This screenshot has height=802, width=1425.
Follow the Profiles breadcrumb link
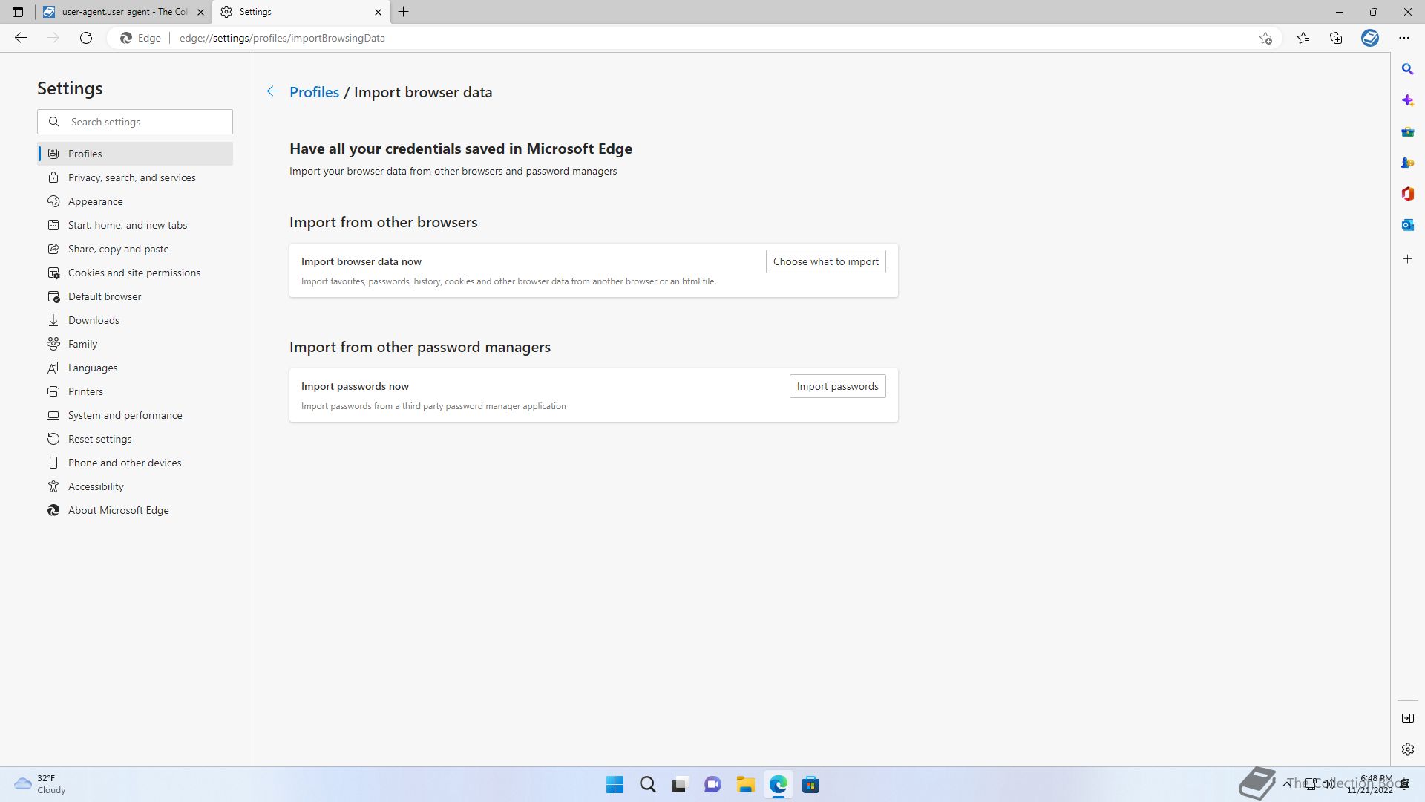(314, 92)
